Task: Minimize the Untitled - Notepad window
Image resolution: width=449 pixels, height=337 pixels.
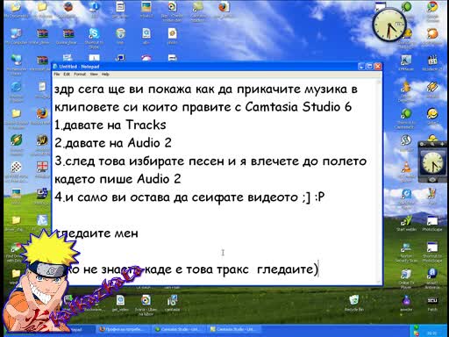Action: click(361, 67)
